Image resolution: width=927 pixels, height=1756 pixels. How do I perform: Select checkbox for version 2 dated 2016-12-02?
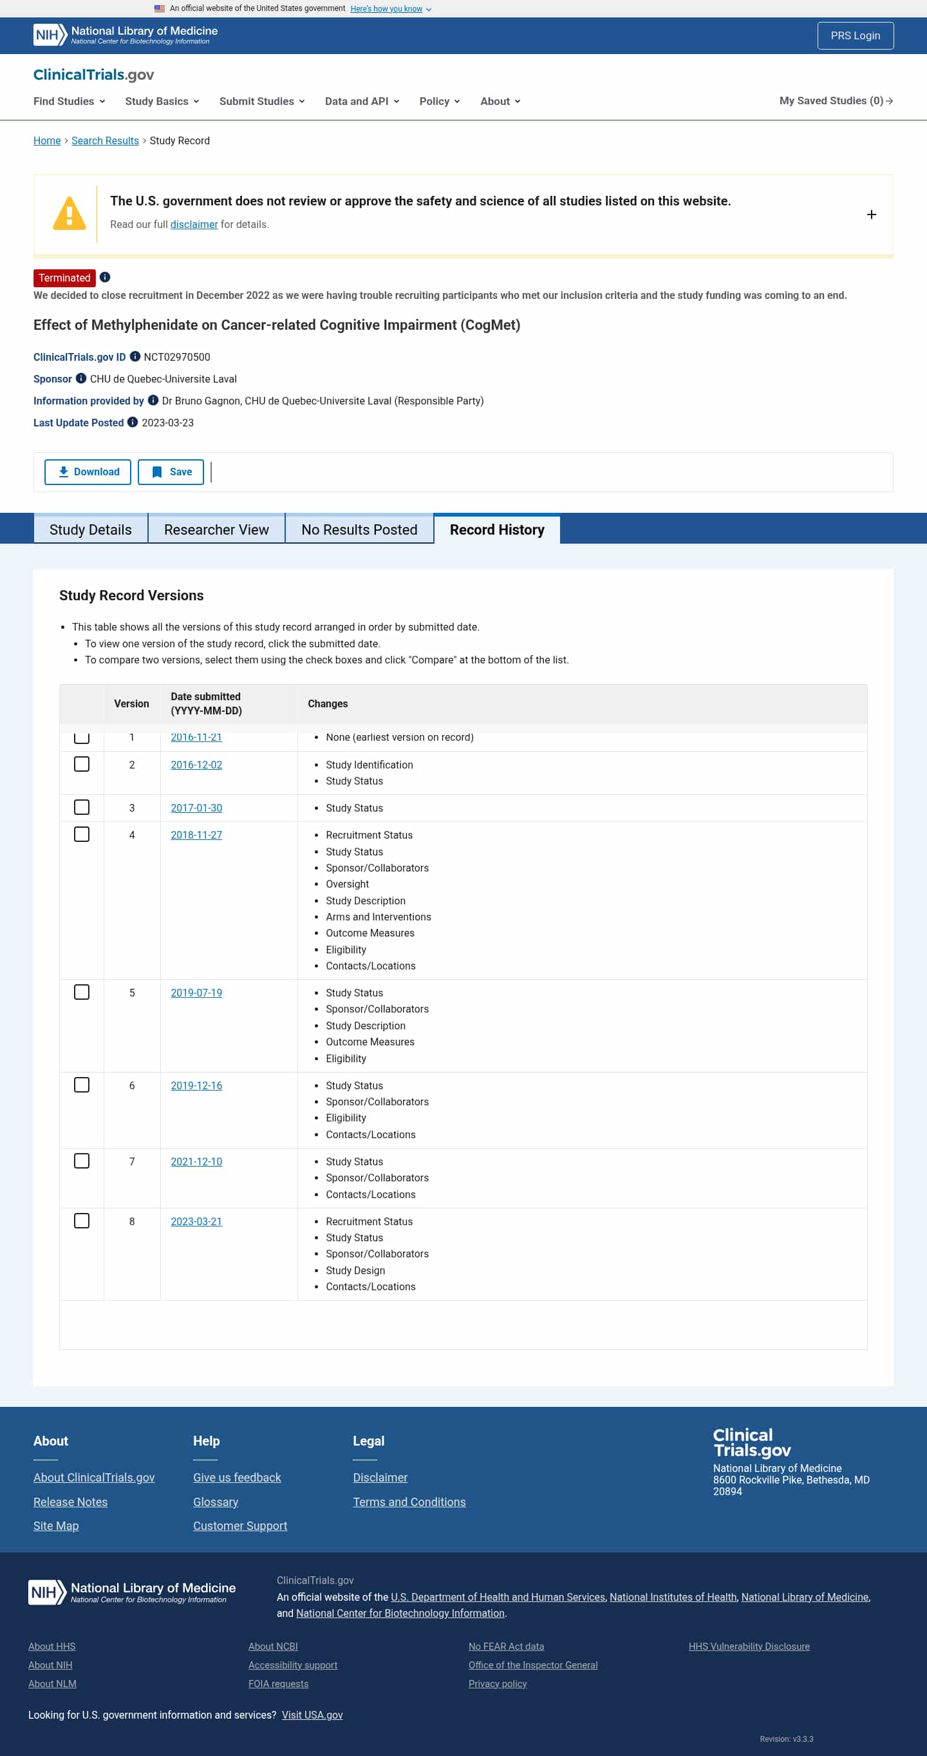pos(82,764)
